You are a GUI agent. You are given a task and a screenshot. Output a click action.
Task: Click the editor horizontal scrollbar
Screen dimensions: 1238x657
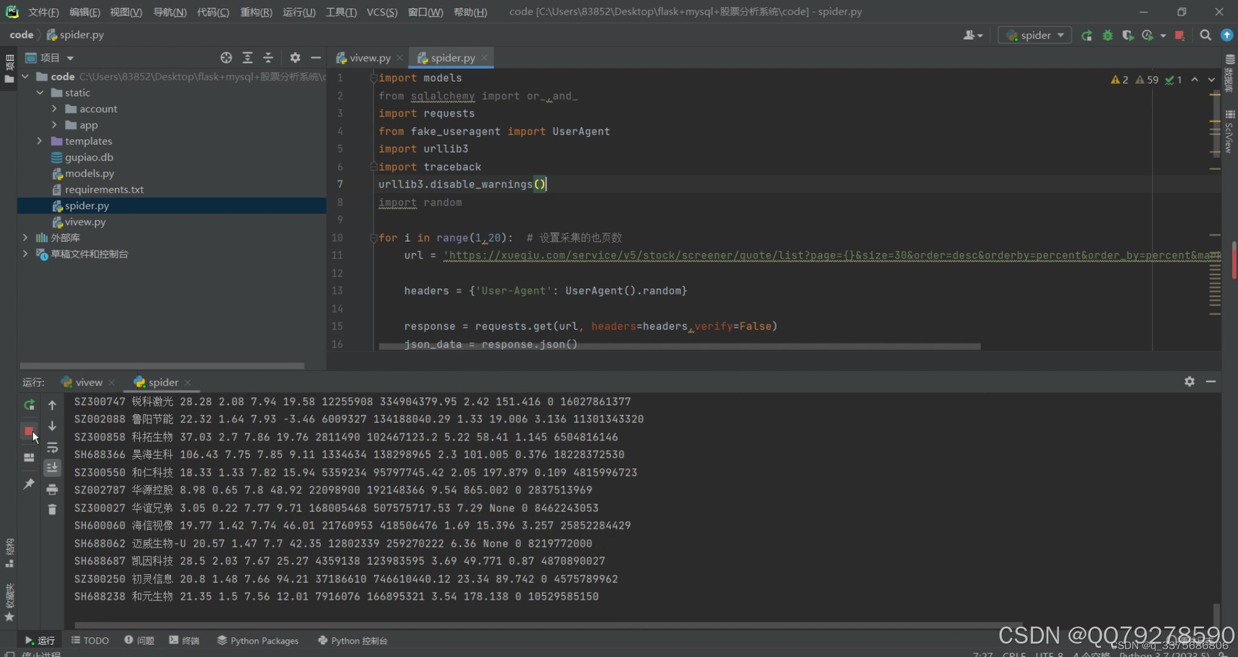coord(679,347)
